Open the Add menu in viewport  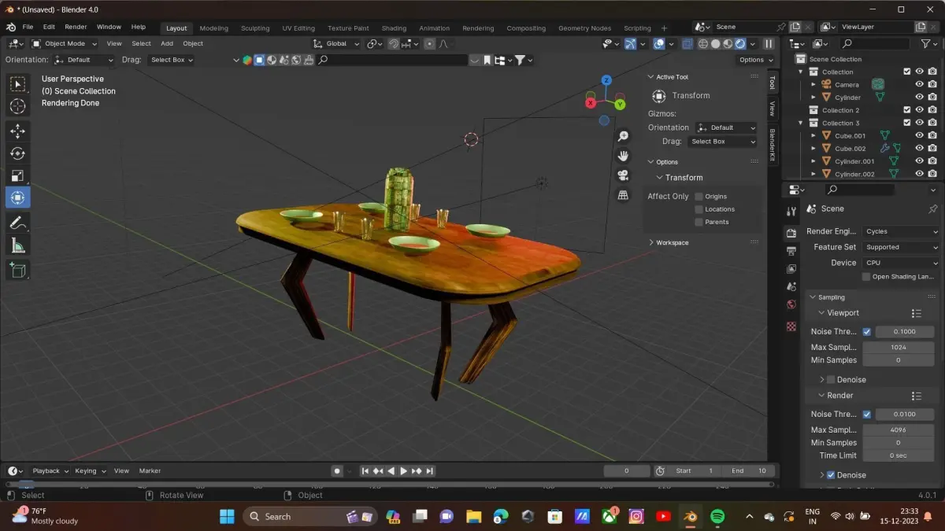click(167, 43)
